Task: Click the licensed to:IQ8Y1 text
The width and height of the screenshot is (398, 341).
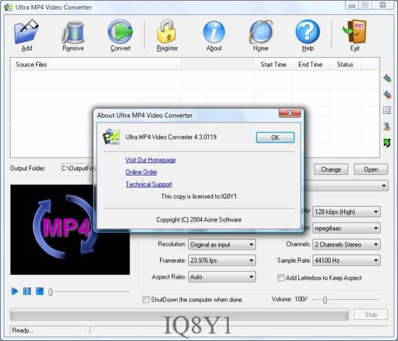Action: point(214,197)
